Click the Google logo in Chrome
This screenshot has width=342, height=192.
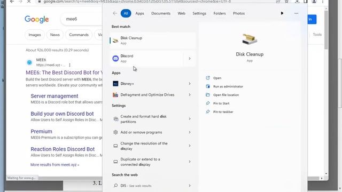coord(37,19)
